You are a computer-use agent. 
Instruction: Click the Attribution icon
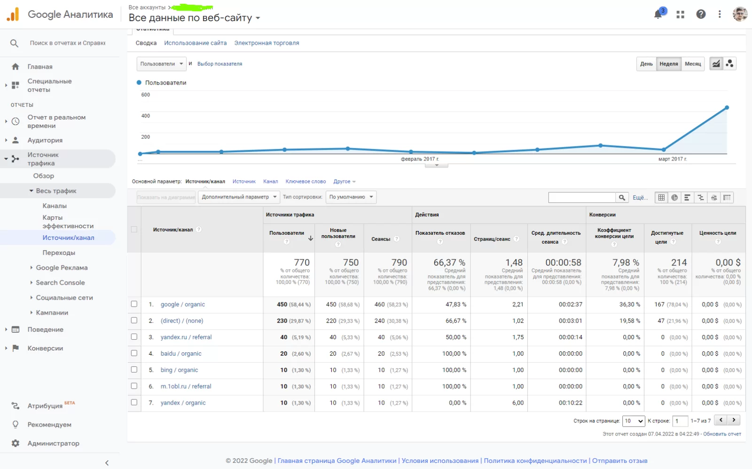click(16, 405)
